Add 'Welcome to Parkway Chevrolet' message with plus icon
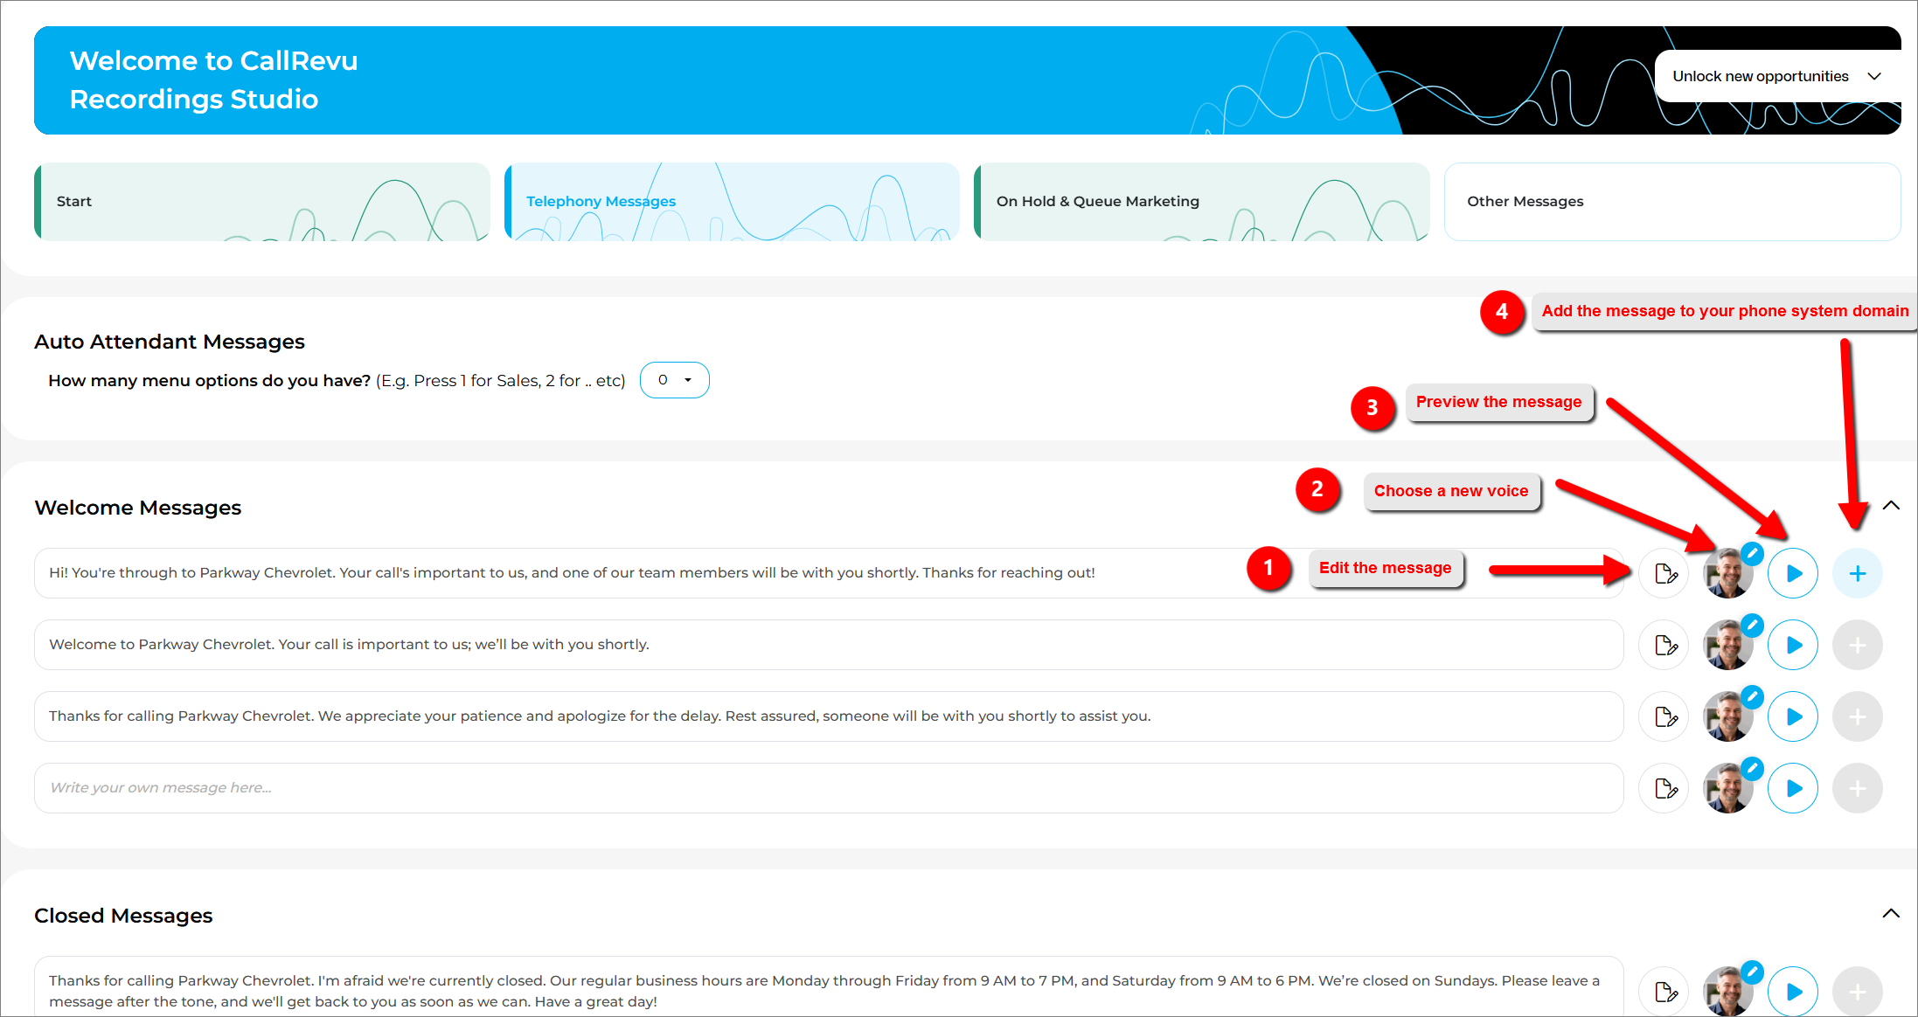The width and height of the screenshot is (1918, 1017). pyautogui.click(x=1858, y=645)
